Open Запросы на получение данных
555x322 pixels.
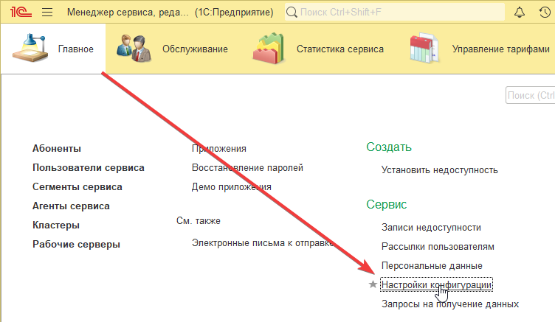tap(450, 304)
